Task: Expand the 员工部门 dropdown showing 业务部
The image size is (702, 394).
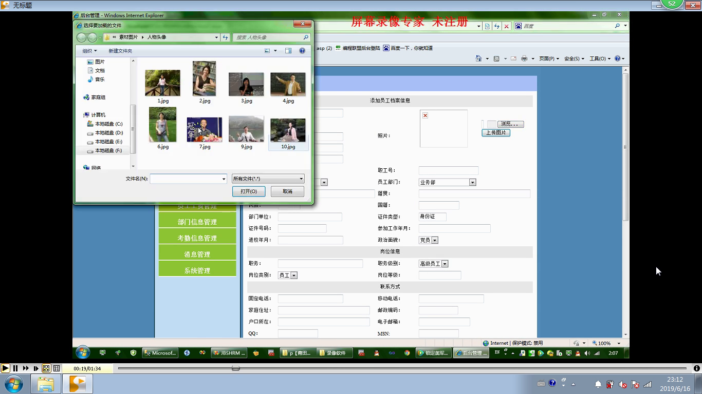Action: pyautogui.click(x=472, y=182)
